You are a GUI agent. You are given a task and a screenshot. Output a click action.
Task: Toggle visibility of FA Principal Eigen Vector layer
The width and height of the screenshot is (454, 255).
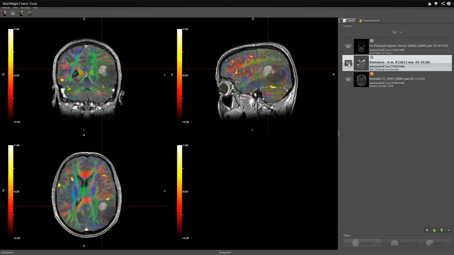[348, 46]
